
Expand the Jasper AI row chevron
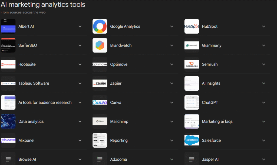(x=264, y=159)
